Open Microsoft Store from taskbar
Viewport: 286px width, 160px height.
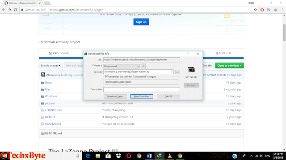(x=108, y=156)
